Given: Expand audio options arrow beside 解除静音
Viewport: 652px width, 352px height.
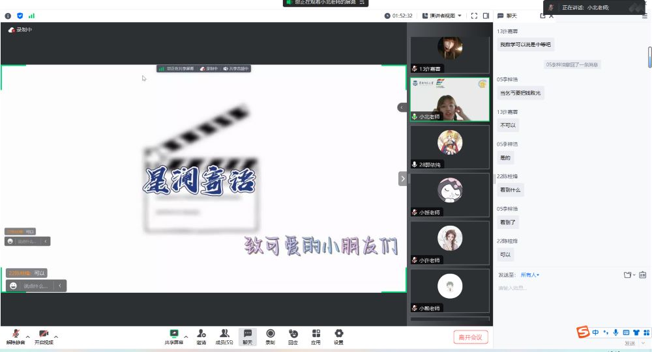Looking at the screenshot, I should (27, 336).
